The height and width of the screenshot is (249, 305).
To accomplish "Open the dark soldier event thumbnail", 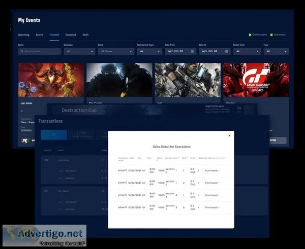I will (x=119, y=80).
